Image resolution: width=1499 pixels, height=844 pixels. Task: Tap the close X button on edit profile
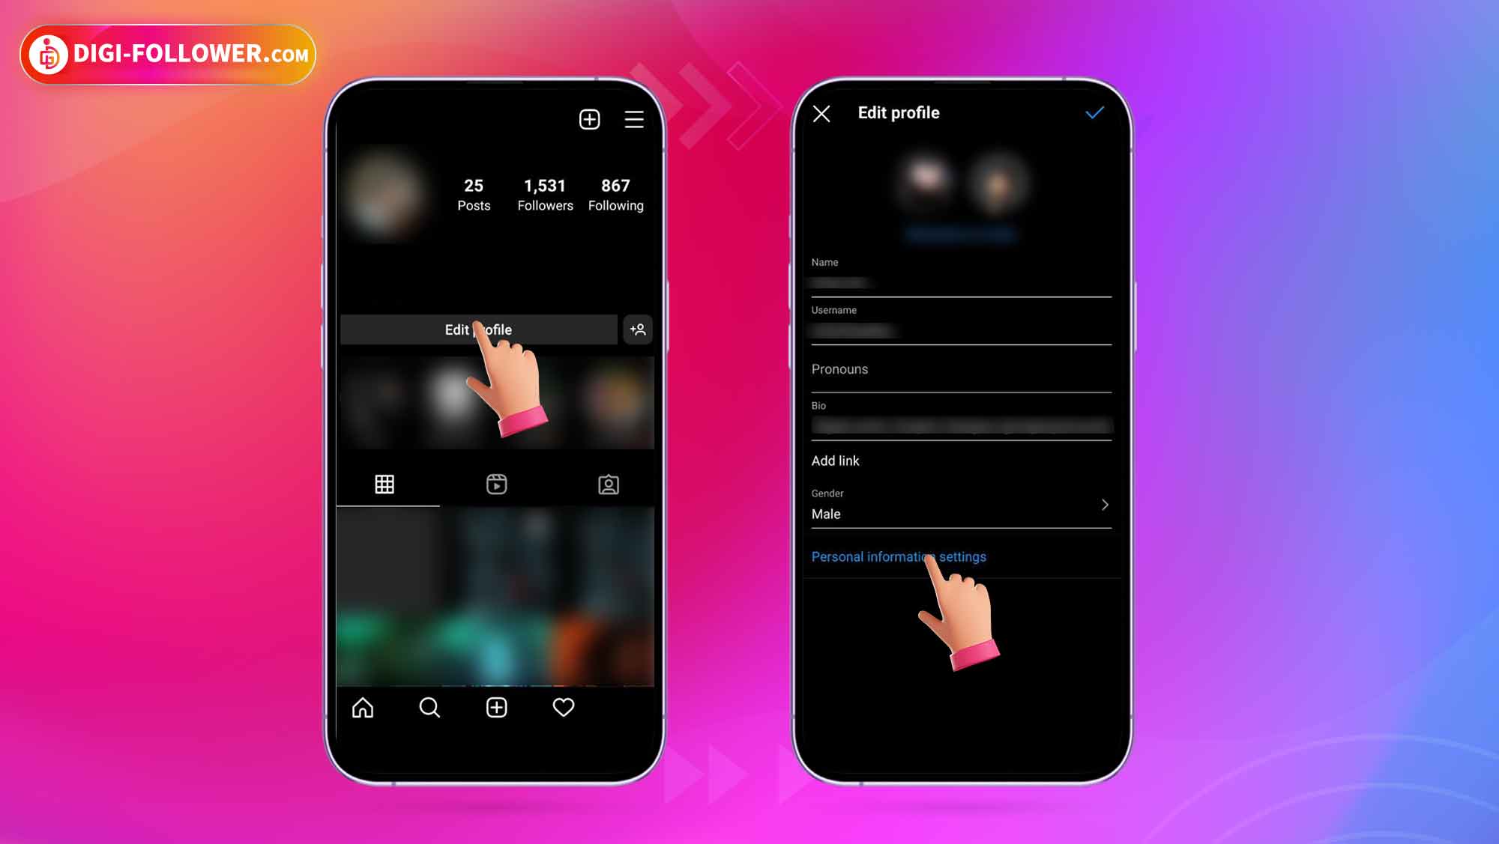[x=821, y=111]
